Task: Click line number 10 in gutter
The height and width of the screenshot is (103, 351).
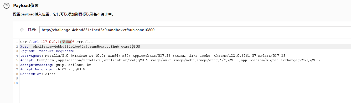Action: point(16,83)
